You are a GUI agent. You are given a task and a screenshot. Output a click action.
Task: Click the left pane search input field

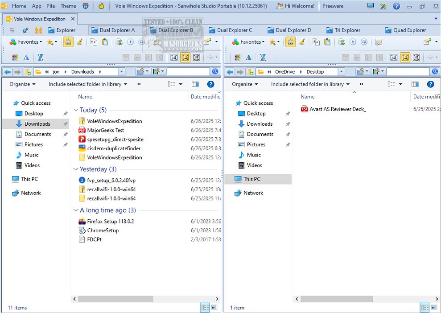pos(189,72)
